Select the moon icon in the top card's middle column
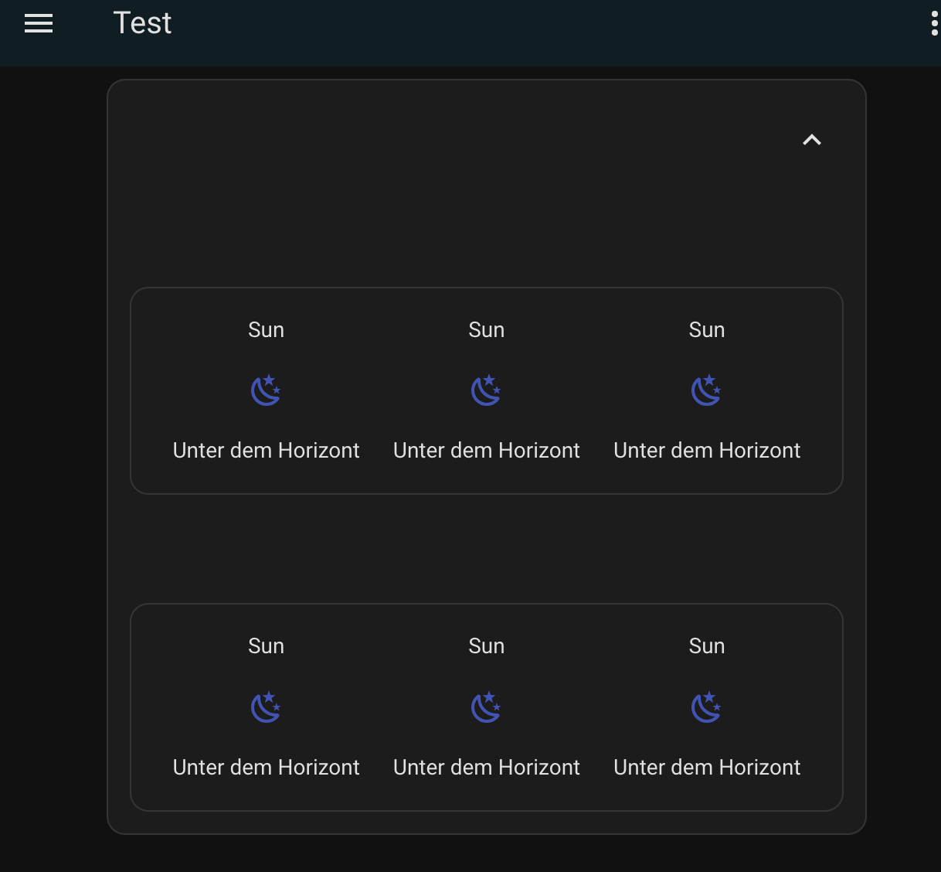The height and width of the screenshot is (872, 941). (486, 390)
